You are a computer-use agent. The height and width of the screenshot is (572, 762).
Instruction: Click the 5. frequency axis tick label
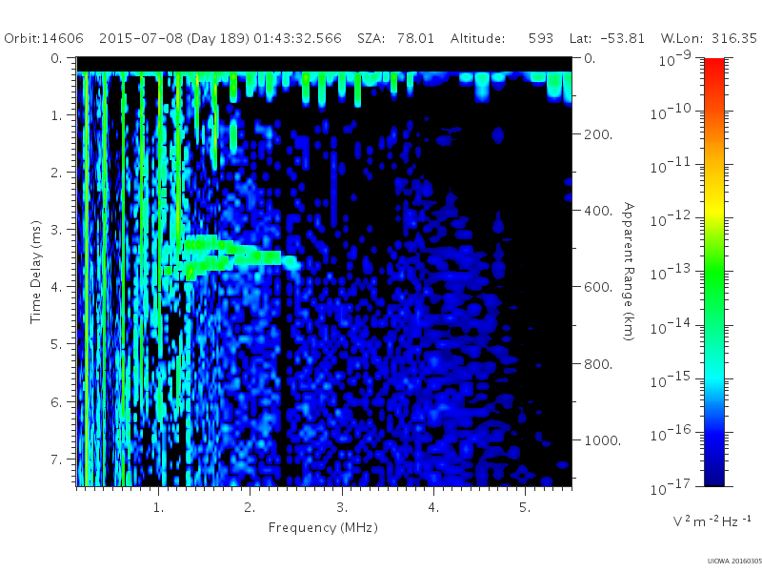coord(525,508)
